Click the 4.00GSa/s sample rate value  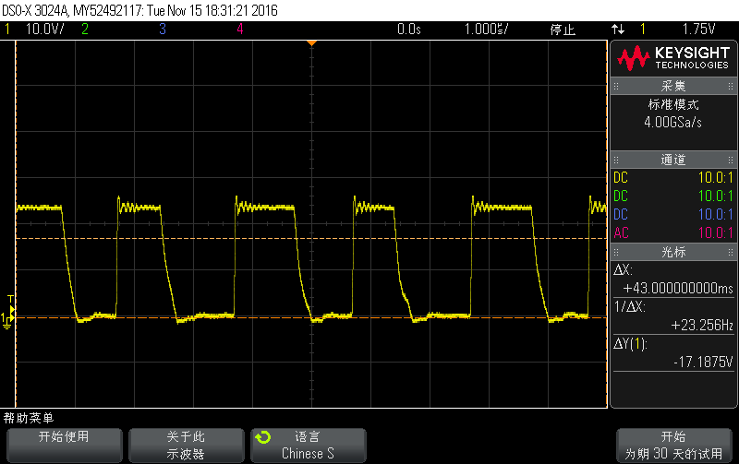(x=673, y=123)
